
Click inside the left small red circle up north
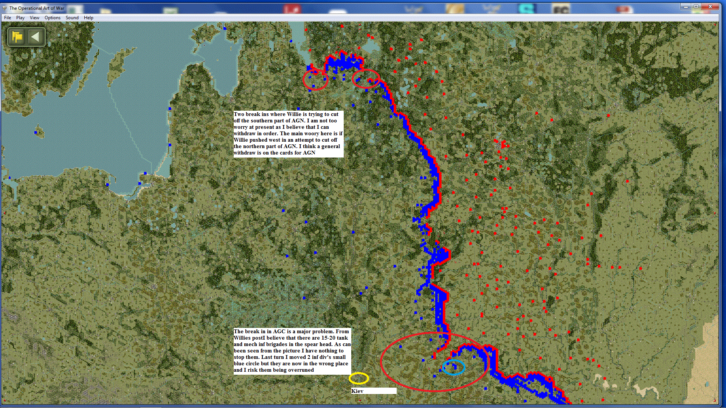(x=315, y=80)
